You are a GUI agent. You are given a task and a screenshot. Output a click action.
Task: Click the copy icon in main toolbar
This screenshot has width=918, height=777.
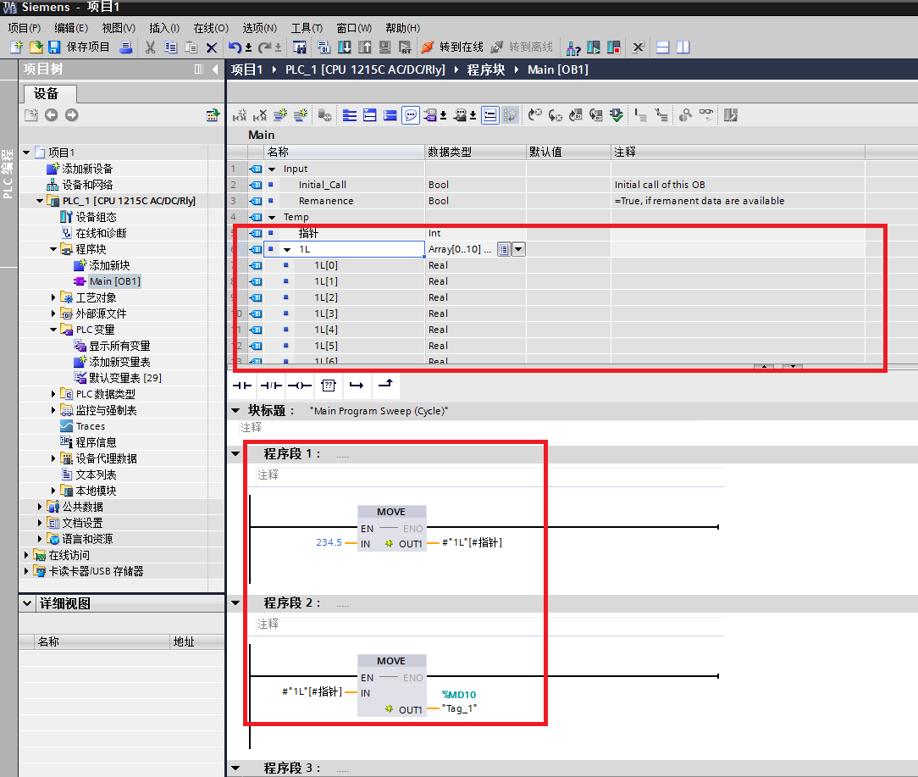(x=171, y=47)
